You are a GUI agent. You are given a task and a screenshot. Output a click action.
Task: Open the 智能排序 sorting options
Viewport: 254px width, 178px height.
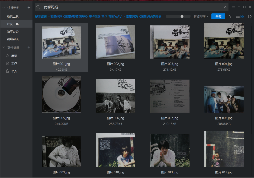[201, 16]
